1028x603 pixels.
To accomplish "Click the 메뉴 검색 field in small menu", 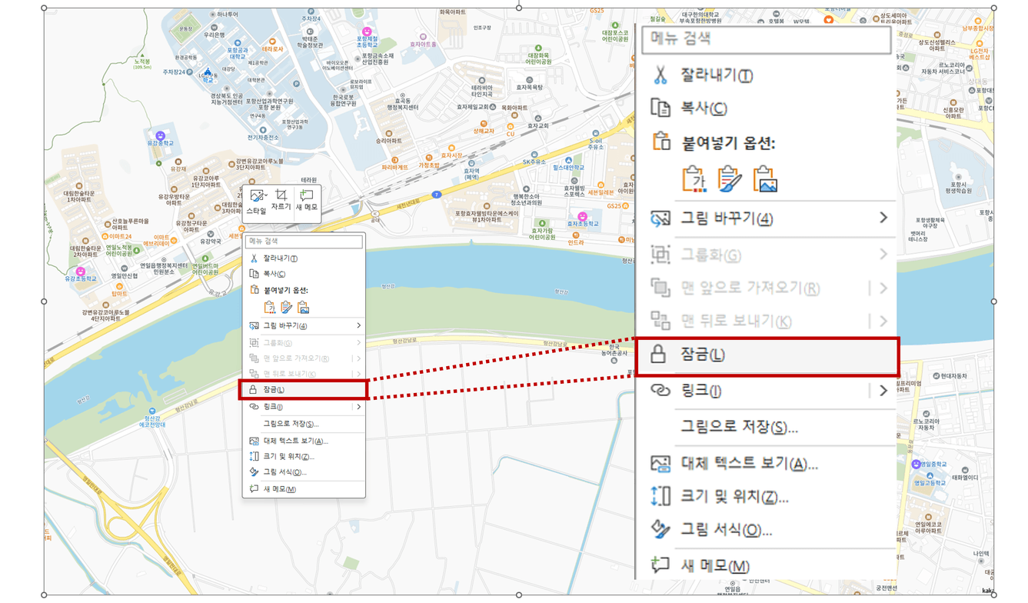I will pyautogui.click(x=304, y=242).
